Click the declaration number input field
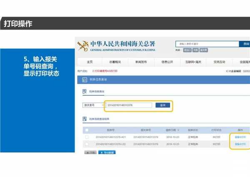This screenshot has height=177, width=250. tap(129, 105)
